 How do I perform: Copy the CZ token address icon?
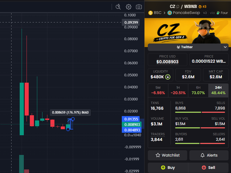(178, 6)
